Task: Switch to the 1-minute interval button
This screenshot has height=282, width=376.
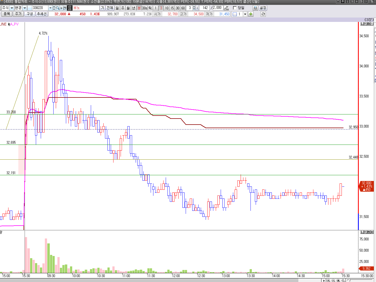Action: (x=155, y=8)
